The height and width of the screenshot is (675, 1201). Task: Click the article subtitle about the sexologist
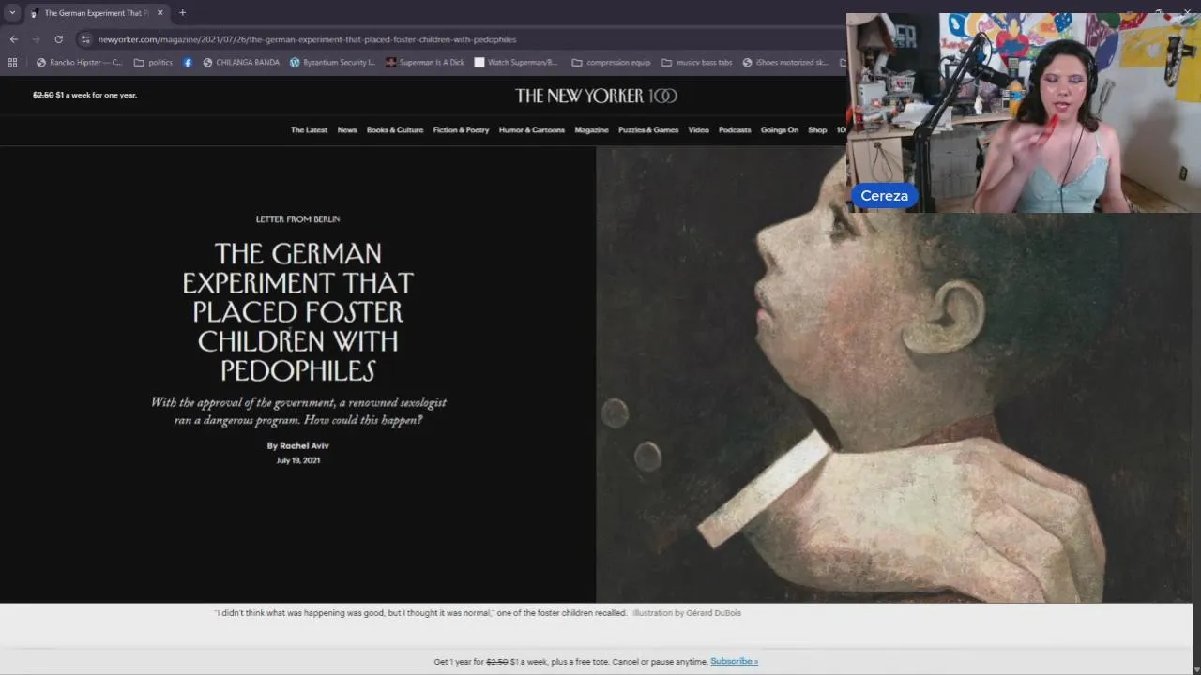click(298, 411)
